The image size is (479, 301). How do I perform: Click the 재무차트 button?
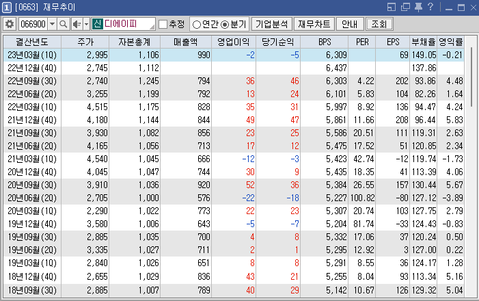[x=314, y=24]
